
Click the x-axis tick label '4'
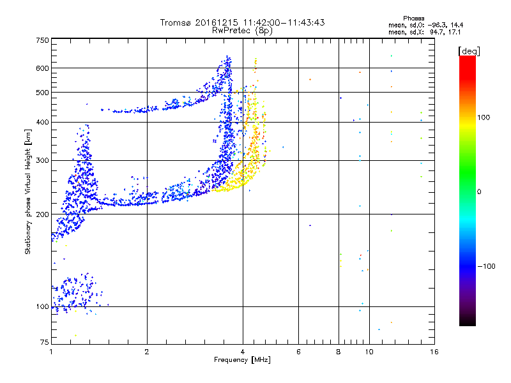point(243,352)
